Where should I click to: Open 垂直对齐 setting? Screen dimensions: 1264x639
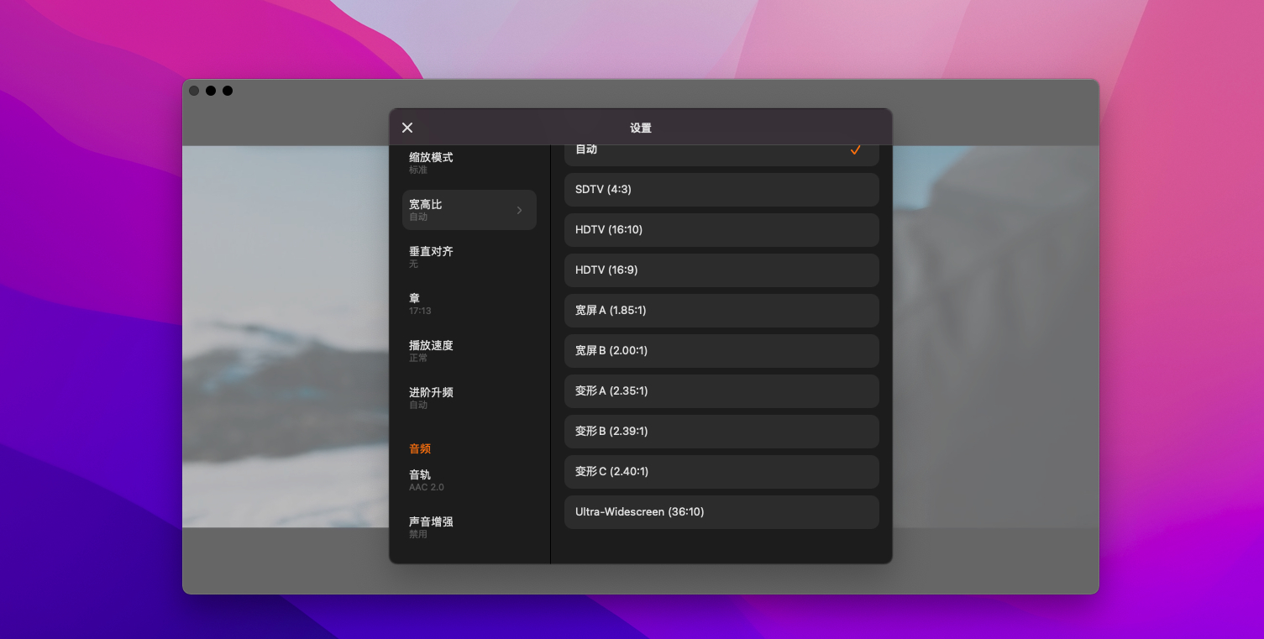pyautogui.click(x=469, y=257)
